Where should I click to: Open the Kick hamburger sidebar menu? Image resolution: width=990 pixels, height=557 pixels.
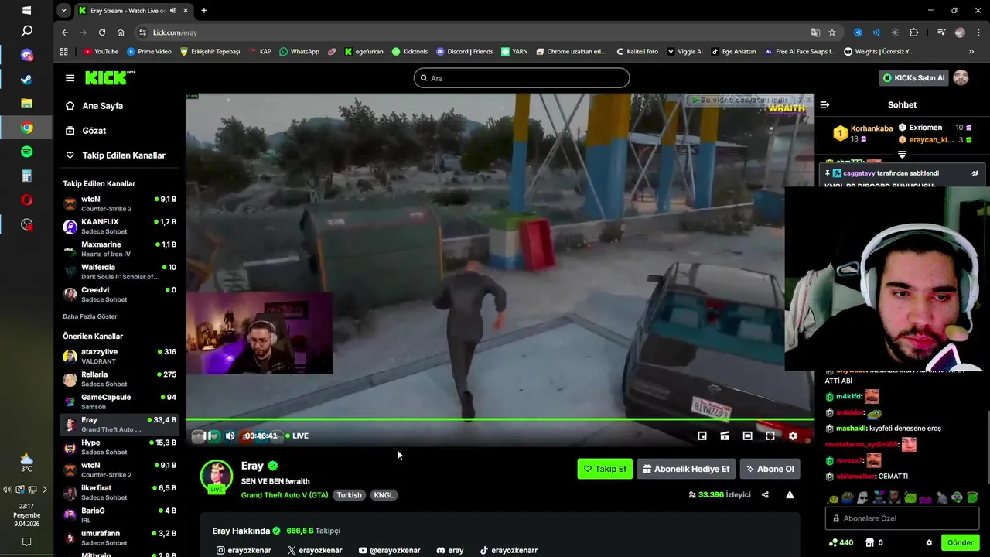[70, 78]
